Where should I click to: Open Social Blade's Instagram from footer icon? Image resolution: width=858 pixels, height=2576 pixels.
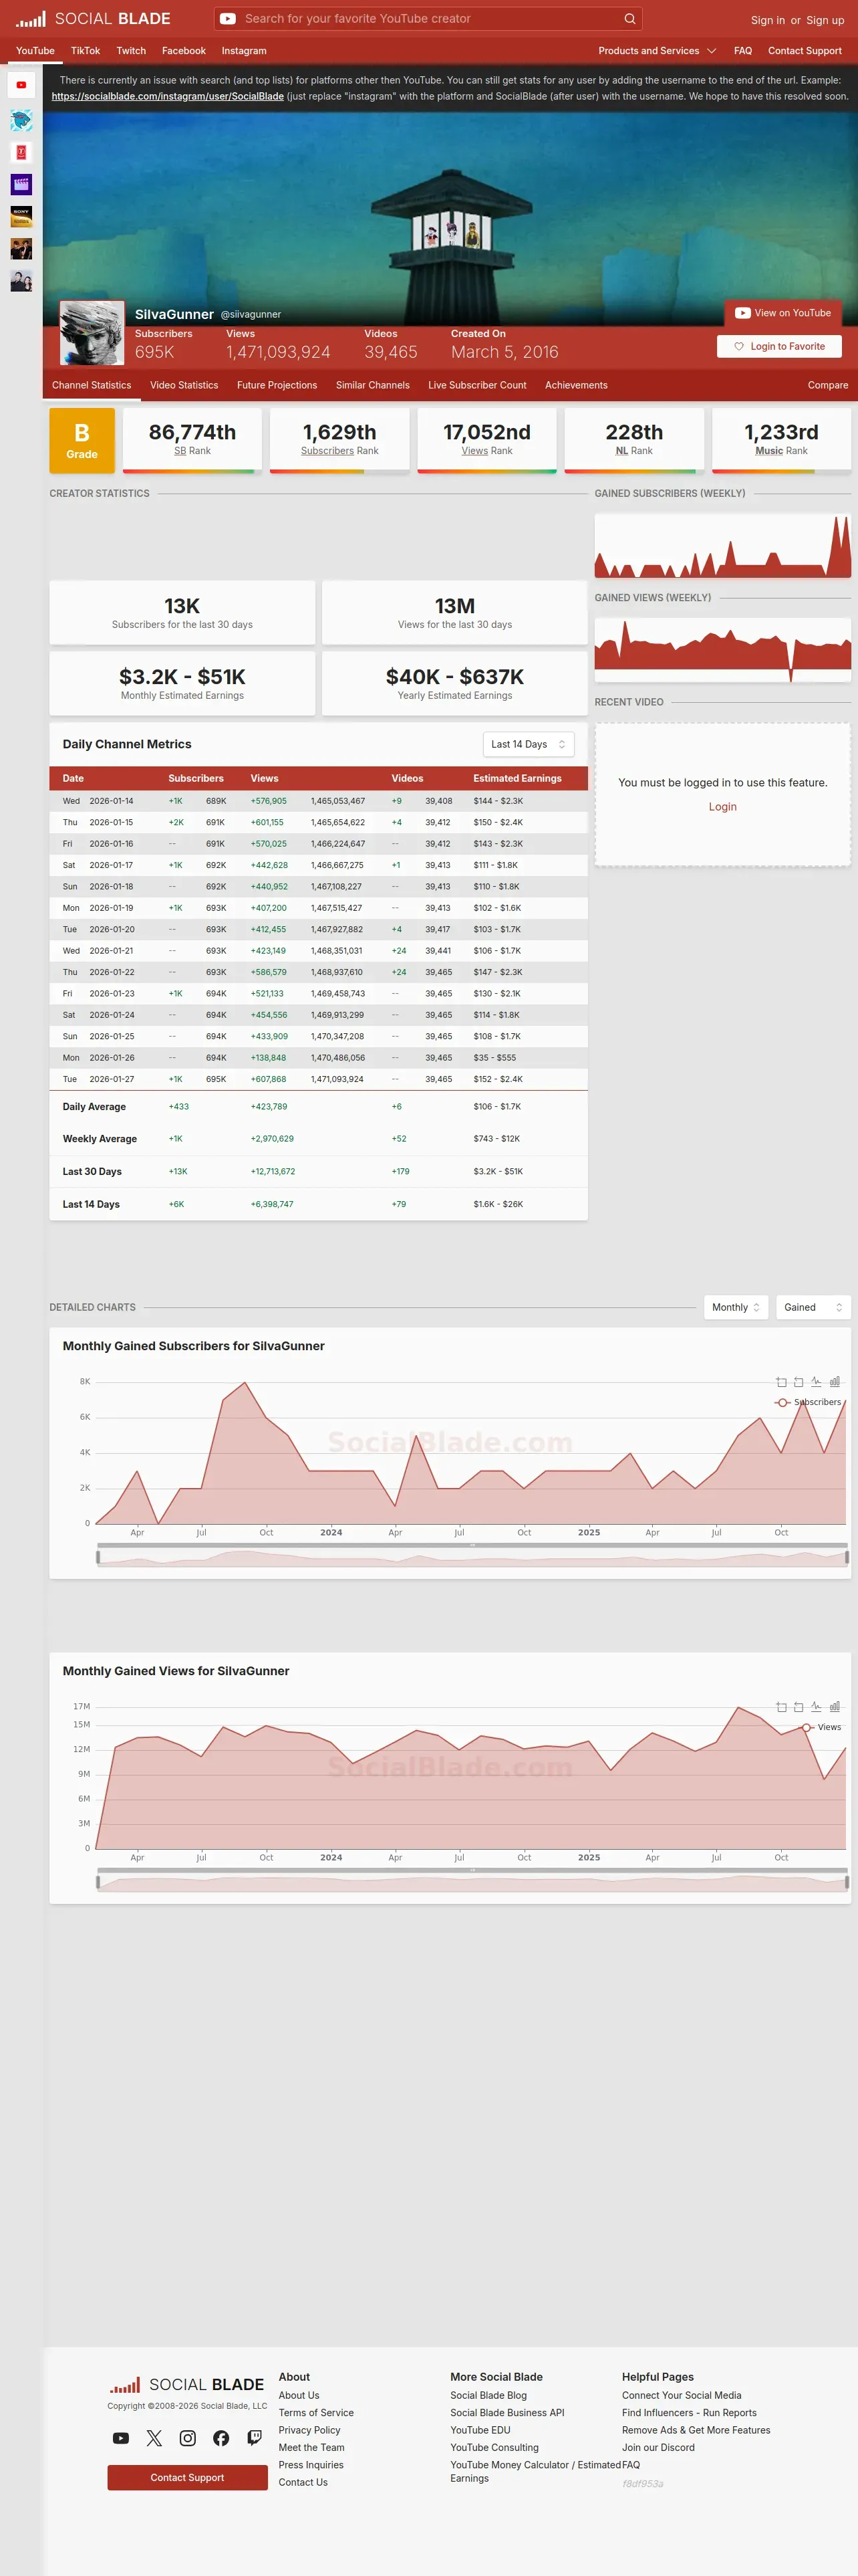[188, 2438]
